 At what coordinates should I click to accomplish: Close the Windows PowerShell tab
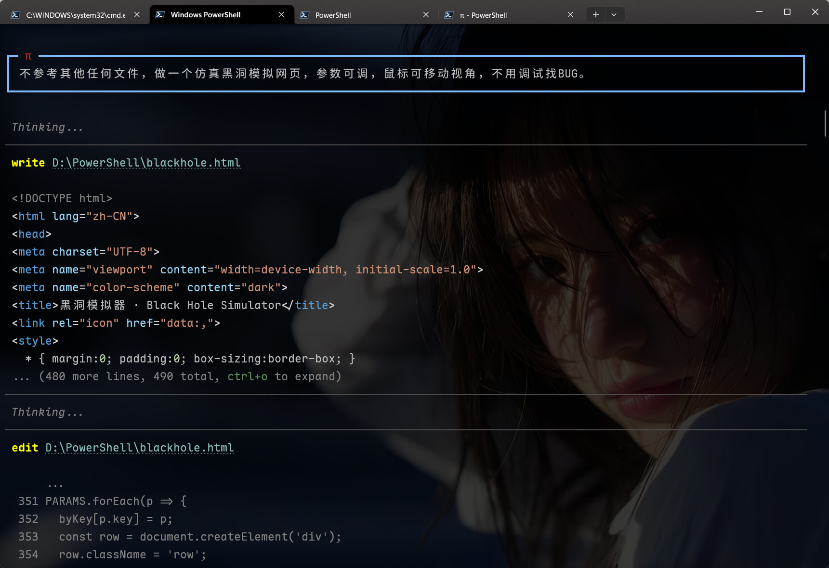281,15
